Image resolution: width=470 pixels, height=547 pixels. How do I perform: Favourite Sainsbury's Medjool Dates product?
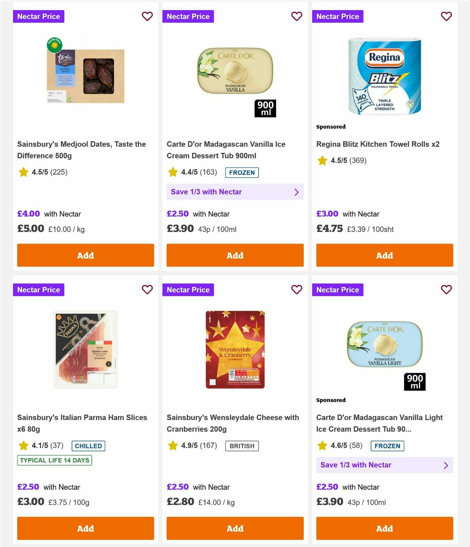147,16
